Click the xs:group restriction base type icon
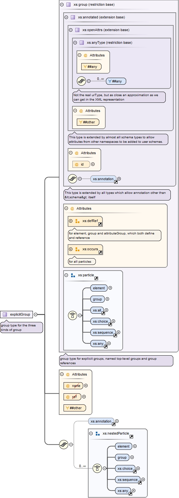Image resolution: width=179 pixels, height=498 pixels. point(68,4)
